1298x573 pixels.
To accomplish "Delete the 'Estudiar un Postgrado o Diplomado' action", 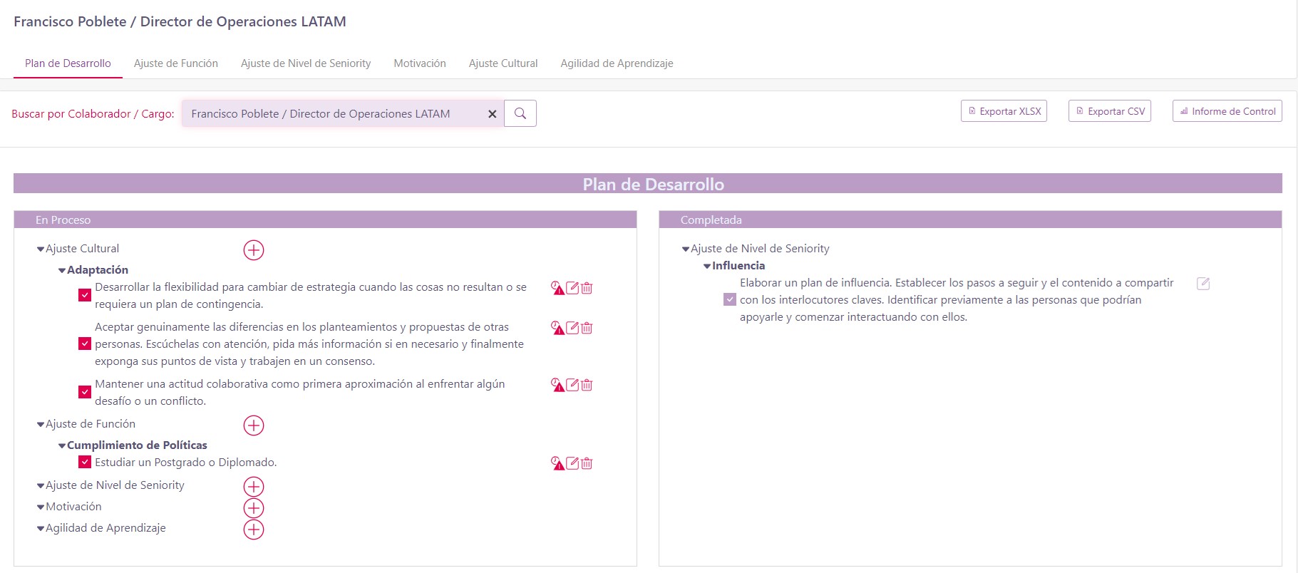I will click(x=587, y=463).
